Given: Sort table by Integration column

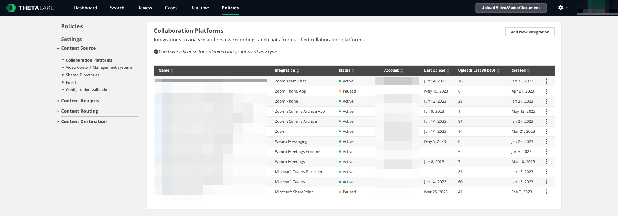Looking at the screenshot, I should (287, 71).
